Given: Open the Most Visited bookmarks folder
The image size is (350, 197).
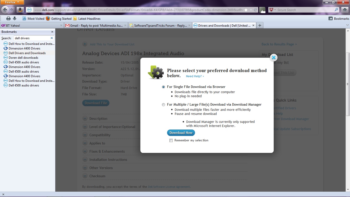Looking at the screenshot, I should click(33, 18).
